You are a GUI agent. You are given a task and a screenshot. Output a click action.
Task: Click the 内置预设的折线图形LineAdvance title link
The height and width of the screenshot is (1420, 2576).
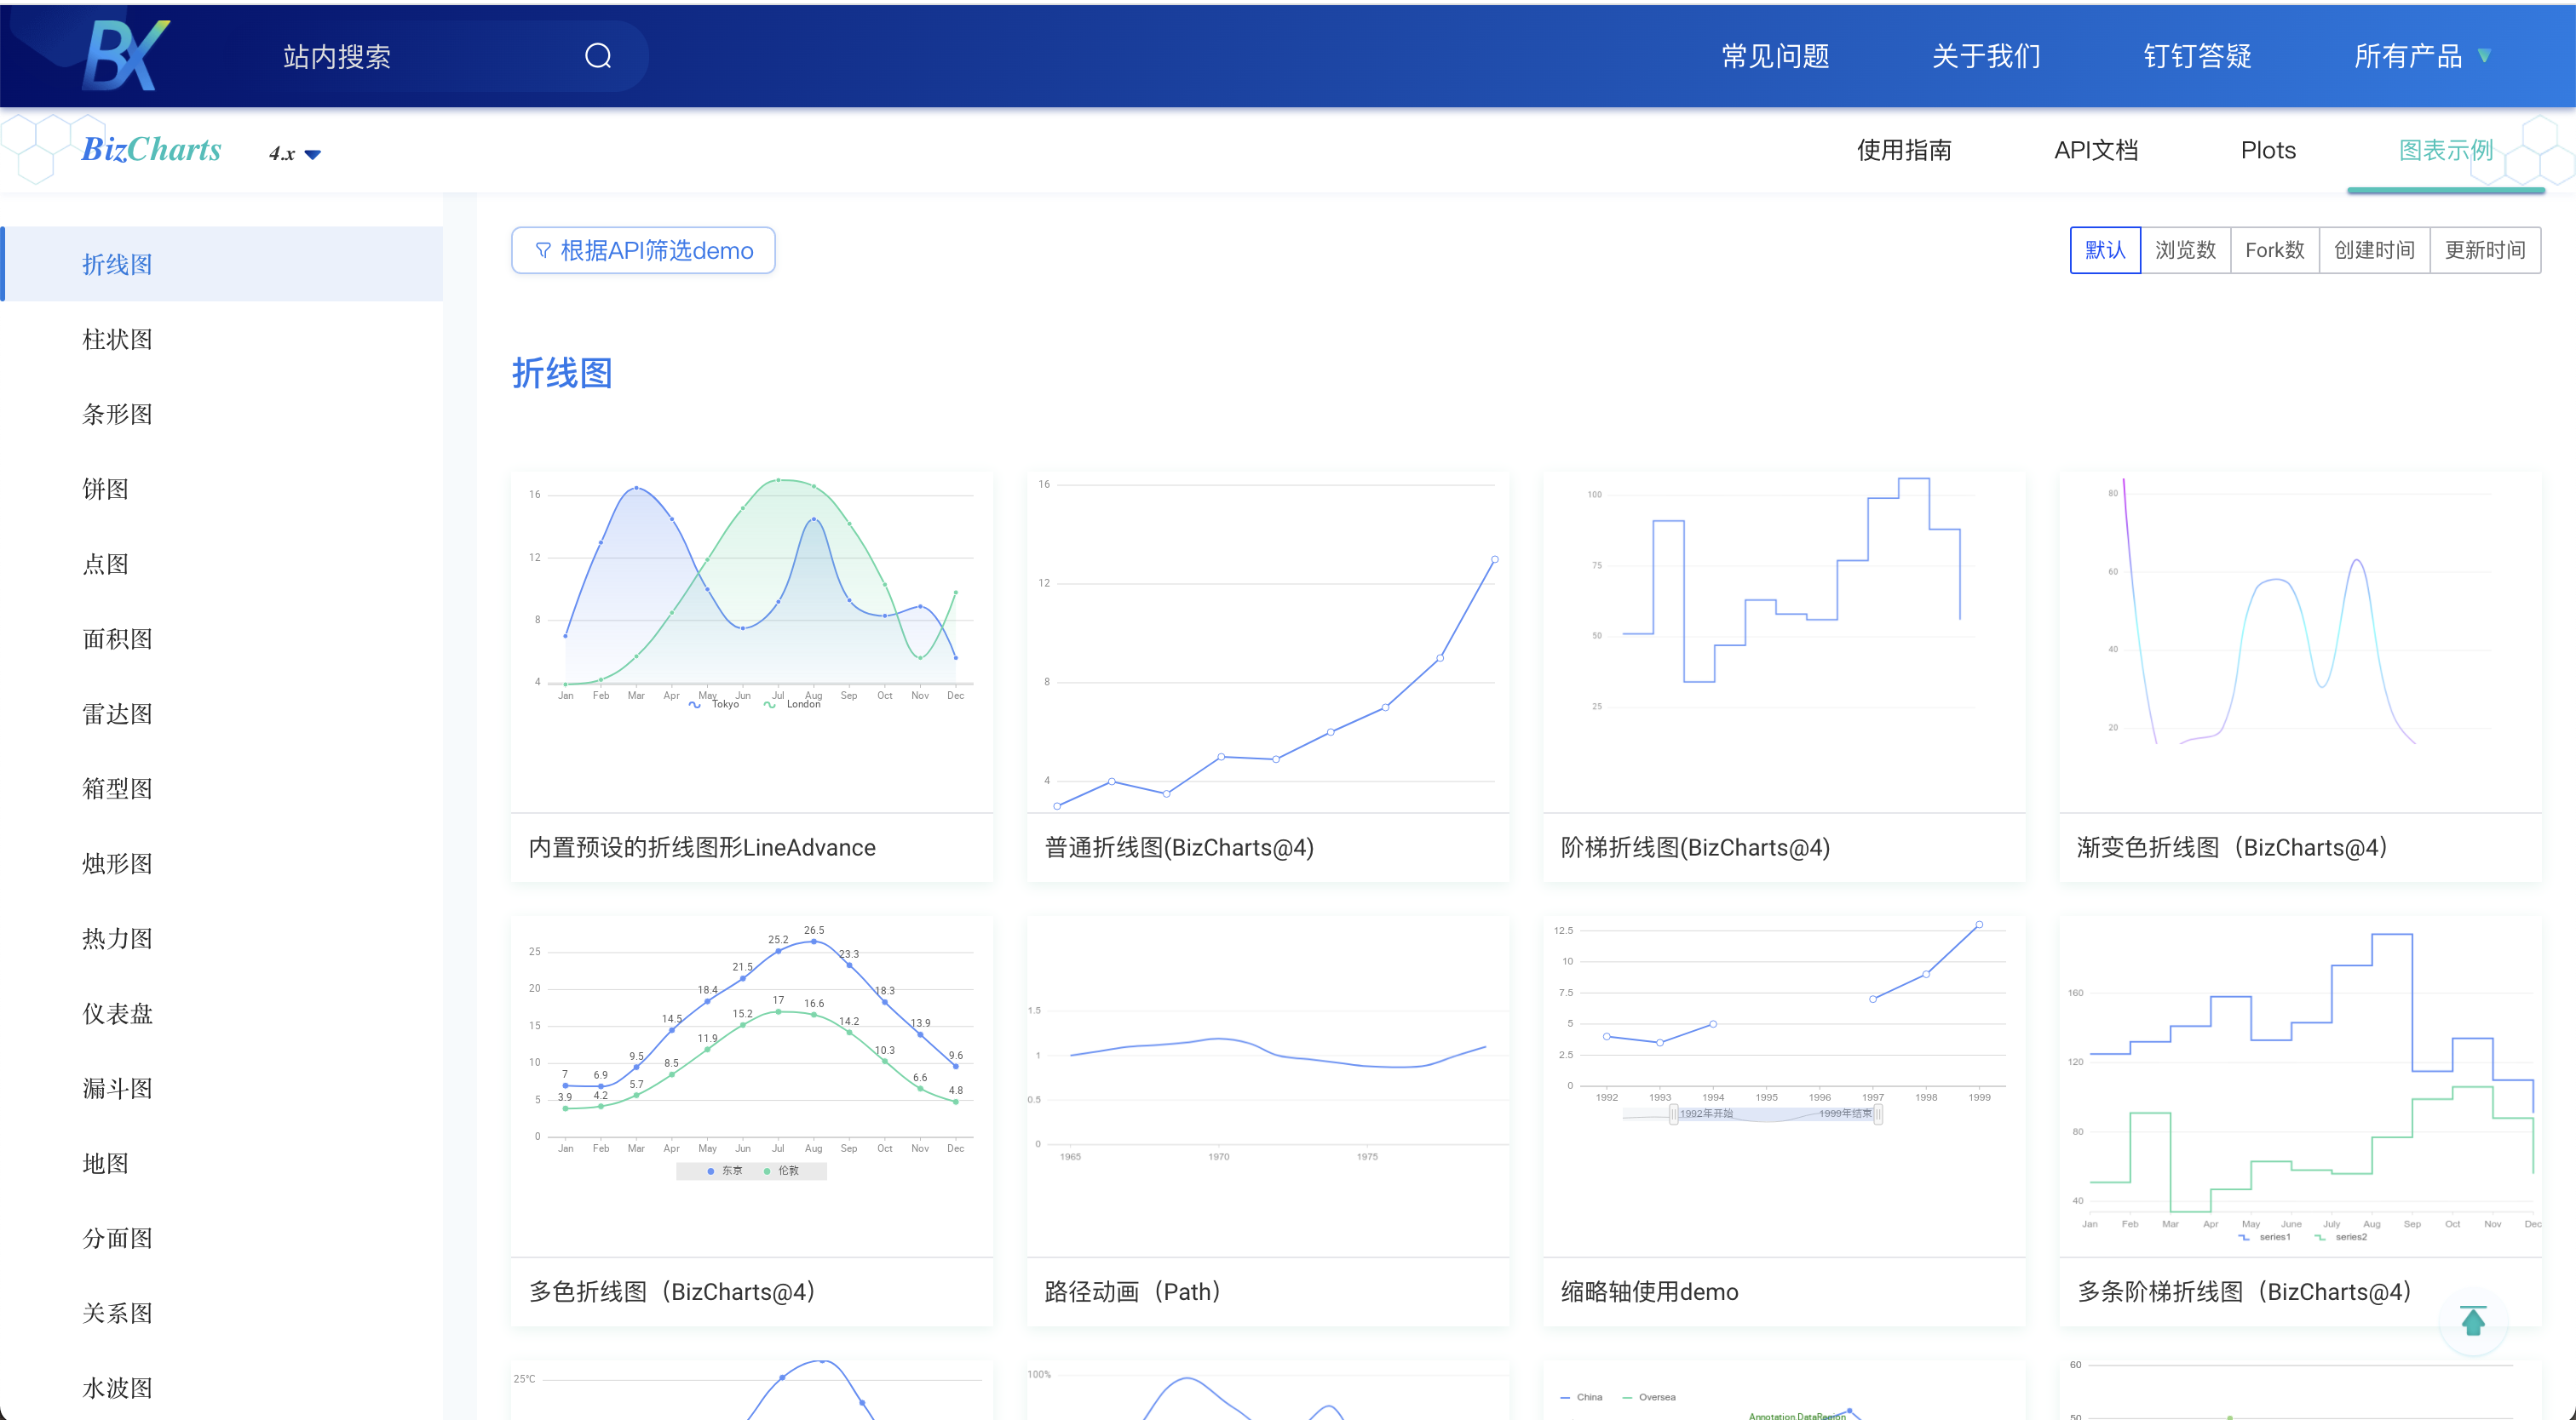click(x=702, y=847)
